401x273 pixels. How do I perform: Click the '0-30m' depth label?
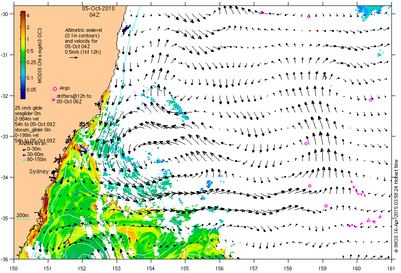click(x=34, y=149)
